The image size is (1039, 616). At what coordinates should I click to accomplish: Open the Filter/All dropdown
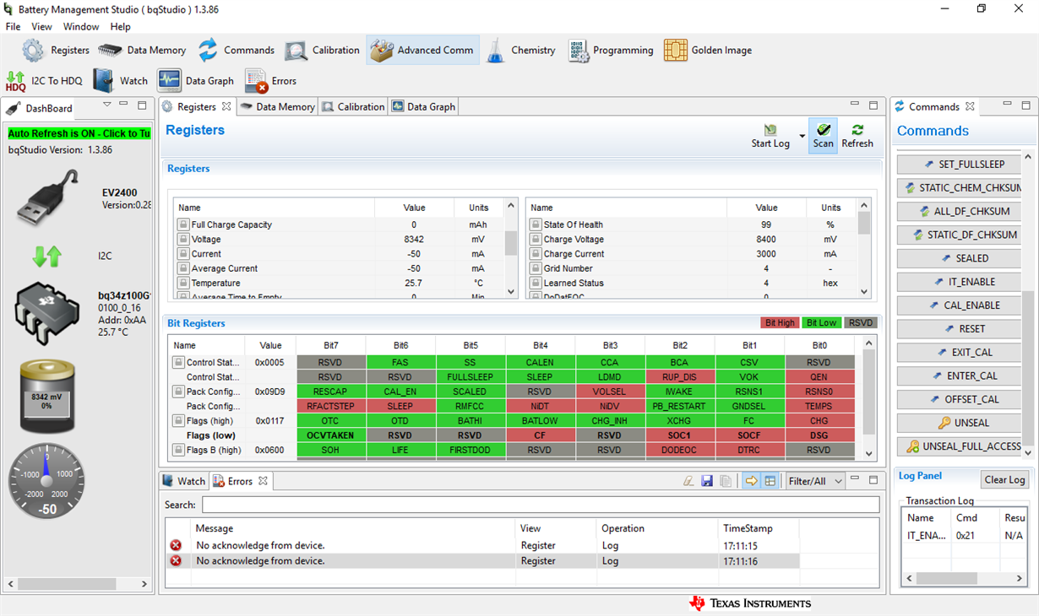point(814,481)
